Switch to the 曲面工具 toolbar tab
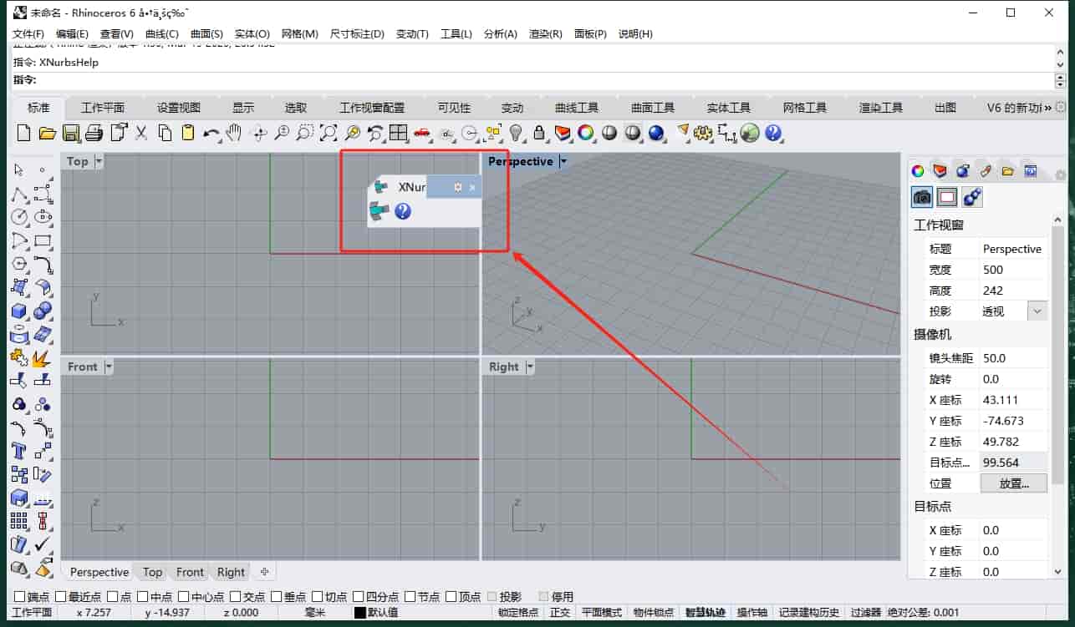The width and height of the screenshot is (1075, 627). pyautogui.click(x=652, y=107)
